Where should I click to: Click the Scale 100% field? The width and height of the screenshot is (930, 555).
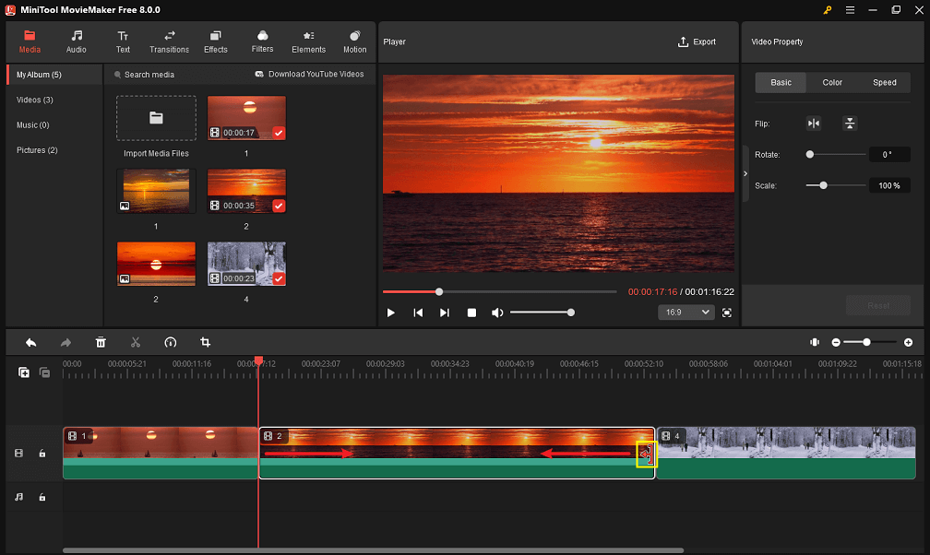click(x=889, y=185)
